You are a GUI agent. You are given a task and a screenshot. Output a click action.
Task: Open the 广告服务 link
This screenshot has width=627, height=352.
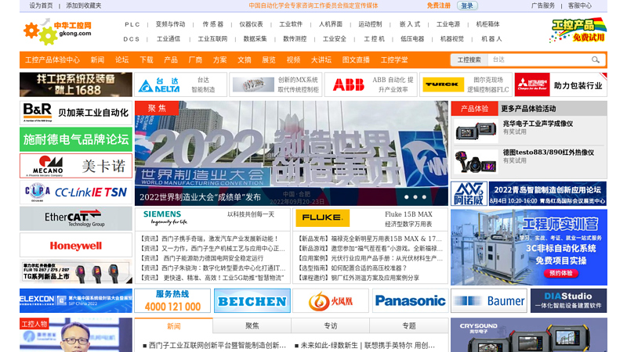click(x=543, y=5)
